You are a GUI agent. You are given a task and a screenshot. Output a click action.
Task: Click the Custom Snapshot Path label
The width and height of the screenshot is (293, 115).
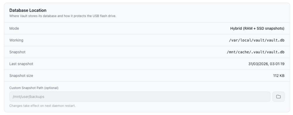(x=26, y=88)
